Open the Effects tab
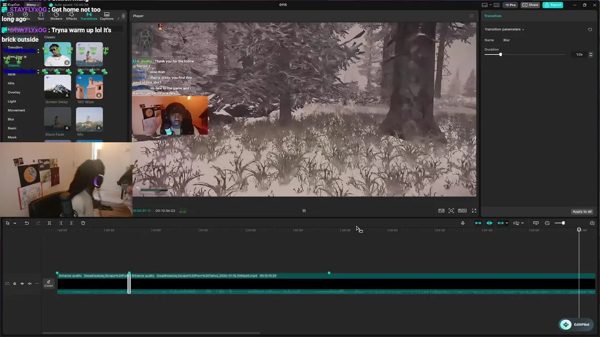Screen dimensions: 600x337 pyautogui.click(x=71, y=16)
